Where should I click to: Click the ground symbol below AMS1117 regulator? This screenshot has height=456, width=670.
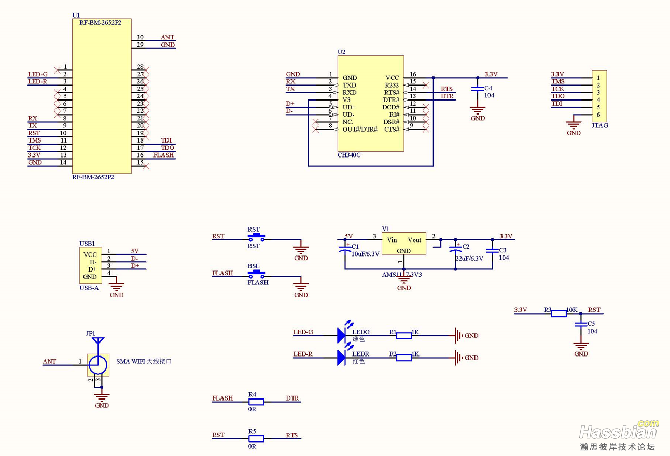click(x=403, y=280)
